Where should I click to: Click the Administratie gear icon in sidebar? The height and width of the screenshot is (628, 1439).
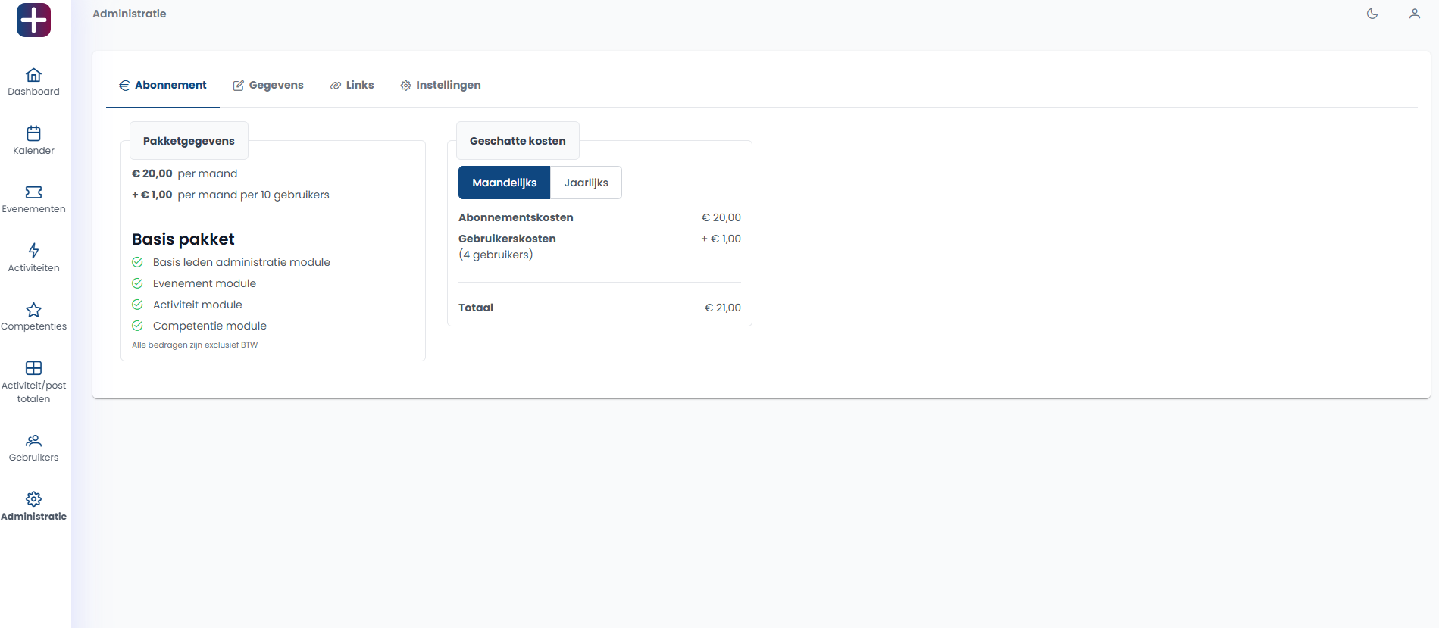(33, 499)
